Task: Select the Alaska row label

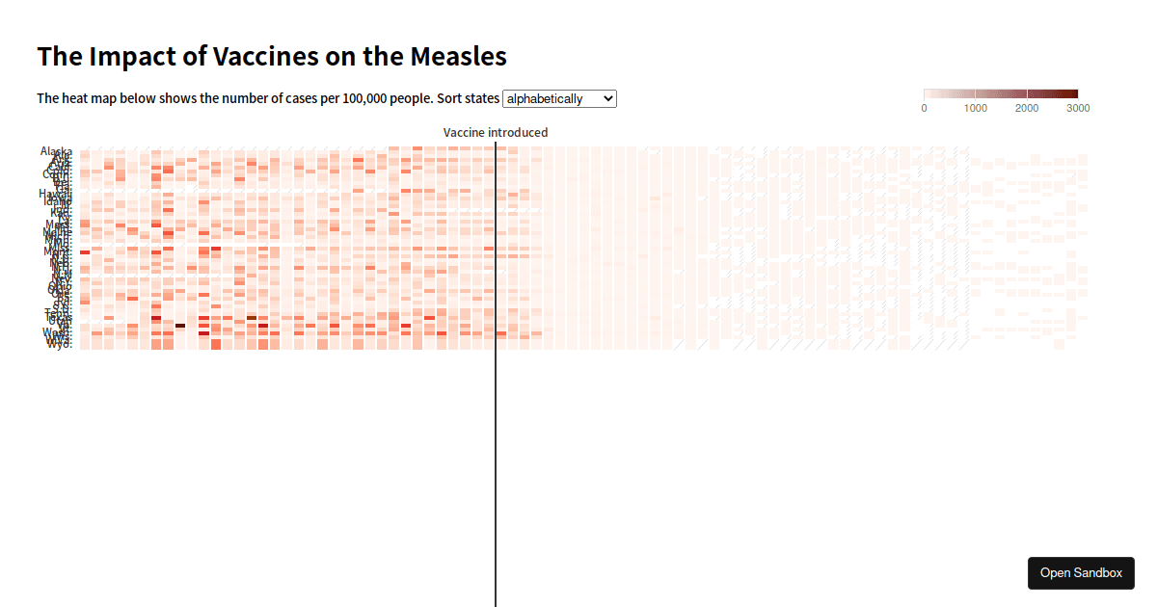Action: pos(54,151)
